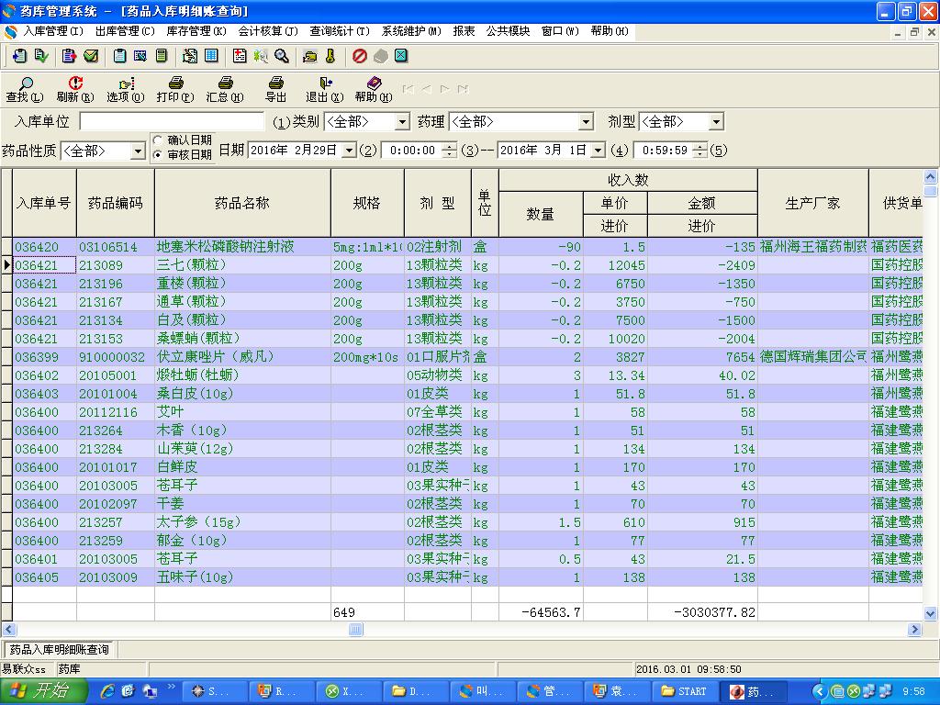Open the 会计核算(J) menu
Screen dimensions: 940x705
click(x=267, y=31)
